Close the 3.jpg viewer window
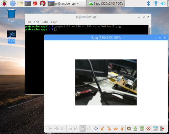 (x=165, y=37)
